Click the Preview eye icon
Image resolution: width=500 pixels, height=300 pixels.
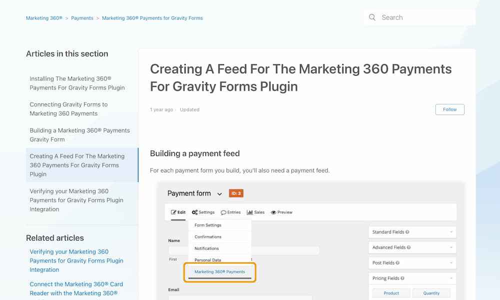pos(273,212)
